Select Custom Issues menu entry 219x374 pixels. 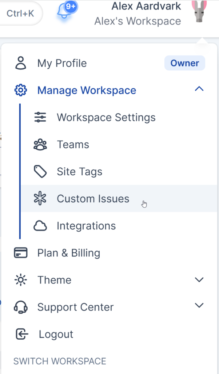click(x=93, y=198)
